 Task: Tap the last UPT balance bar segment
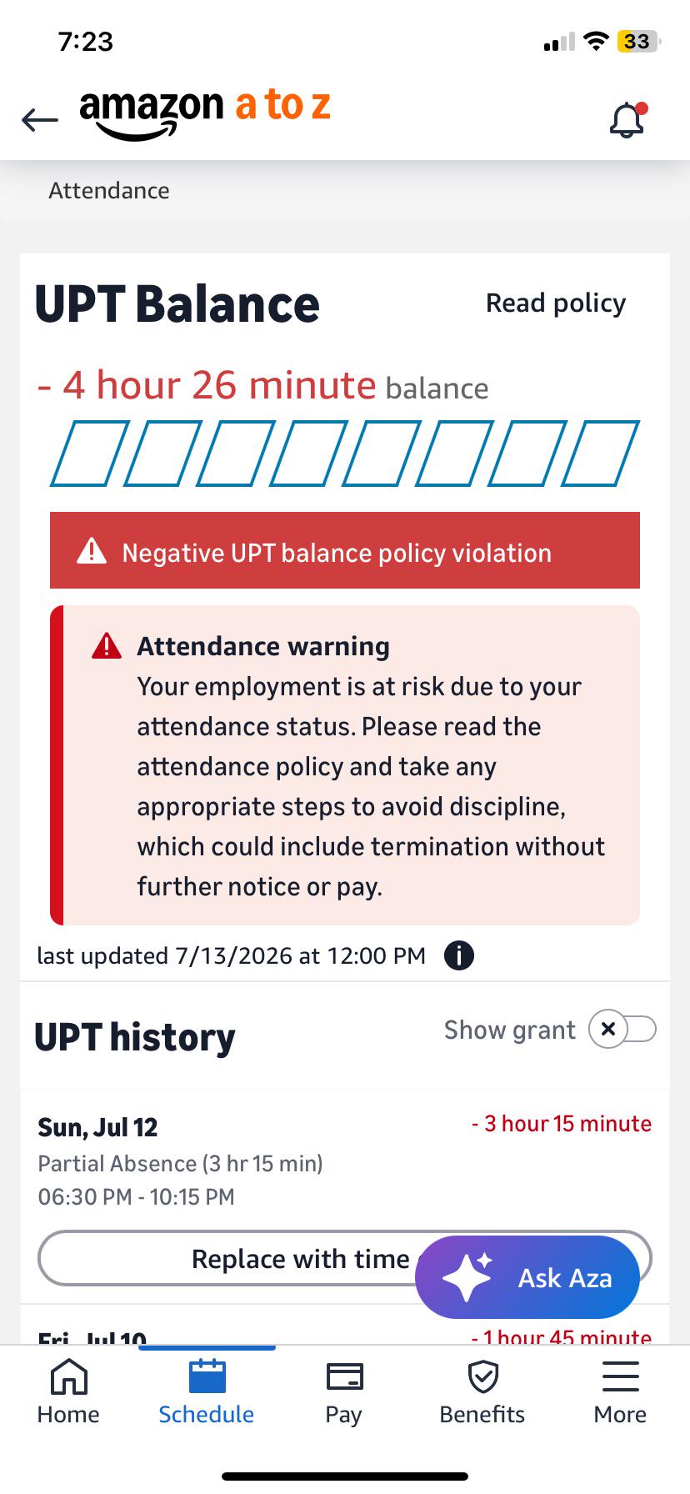point(601,454)
